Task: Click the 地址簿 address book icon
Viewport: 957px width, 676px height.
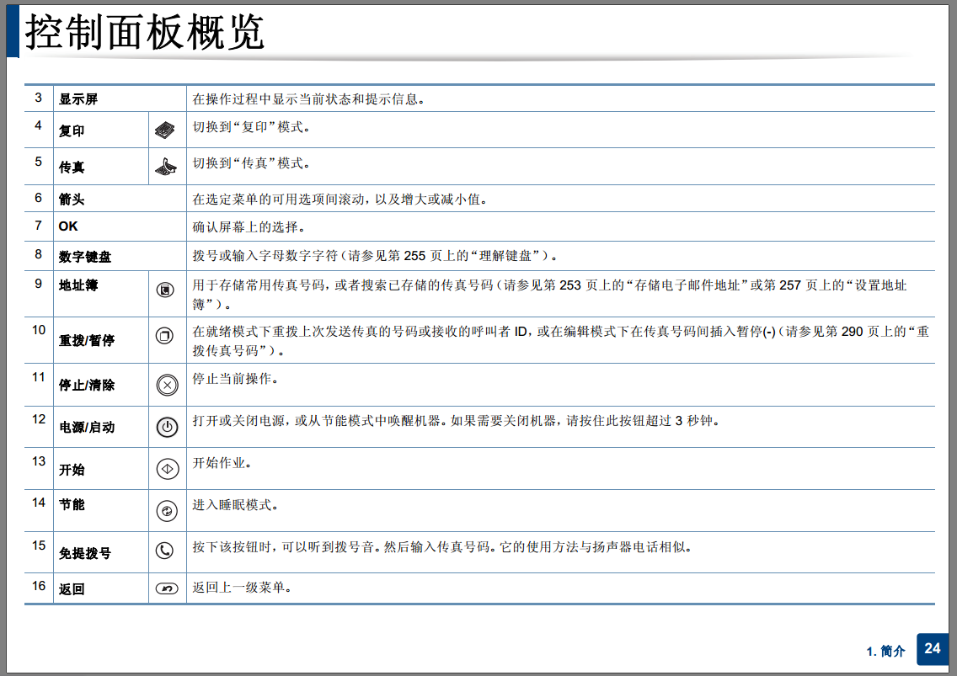Action: click(165, 290)
